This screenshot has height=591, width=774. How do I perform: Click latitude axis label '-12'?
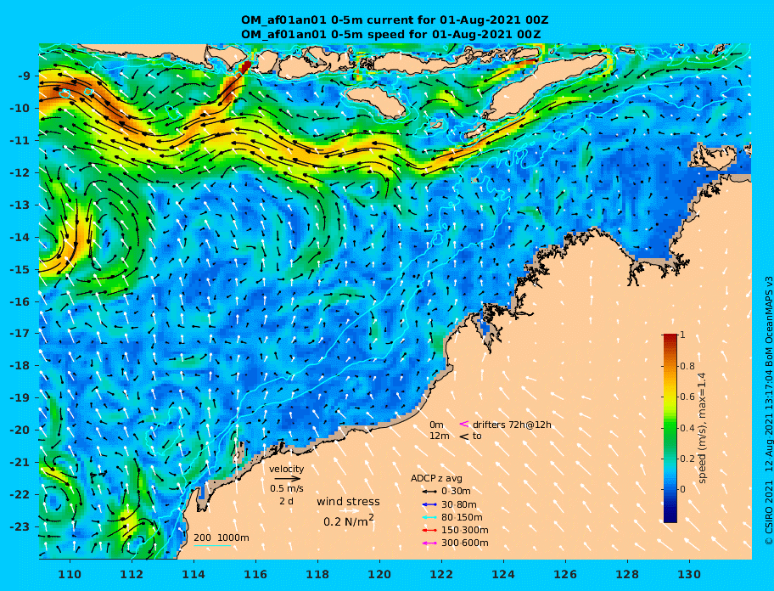click(x=21, y=173)
